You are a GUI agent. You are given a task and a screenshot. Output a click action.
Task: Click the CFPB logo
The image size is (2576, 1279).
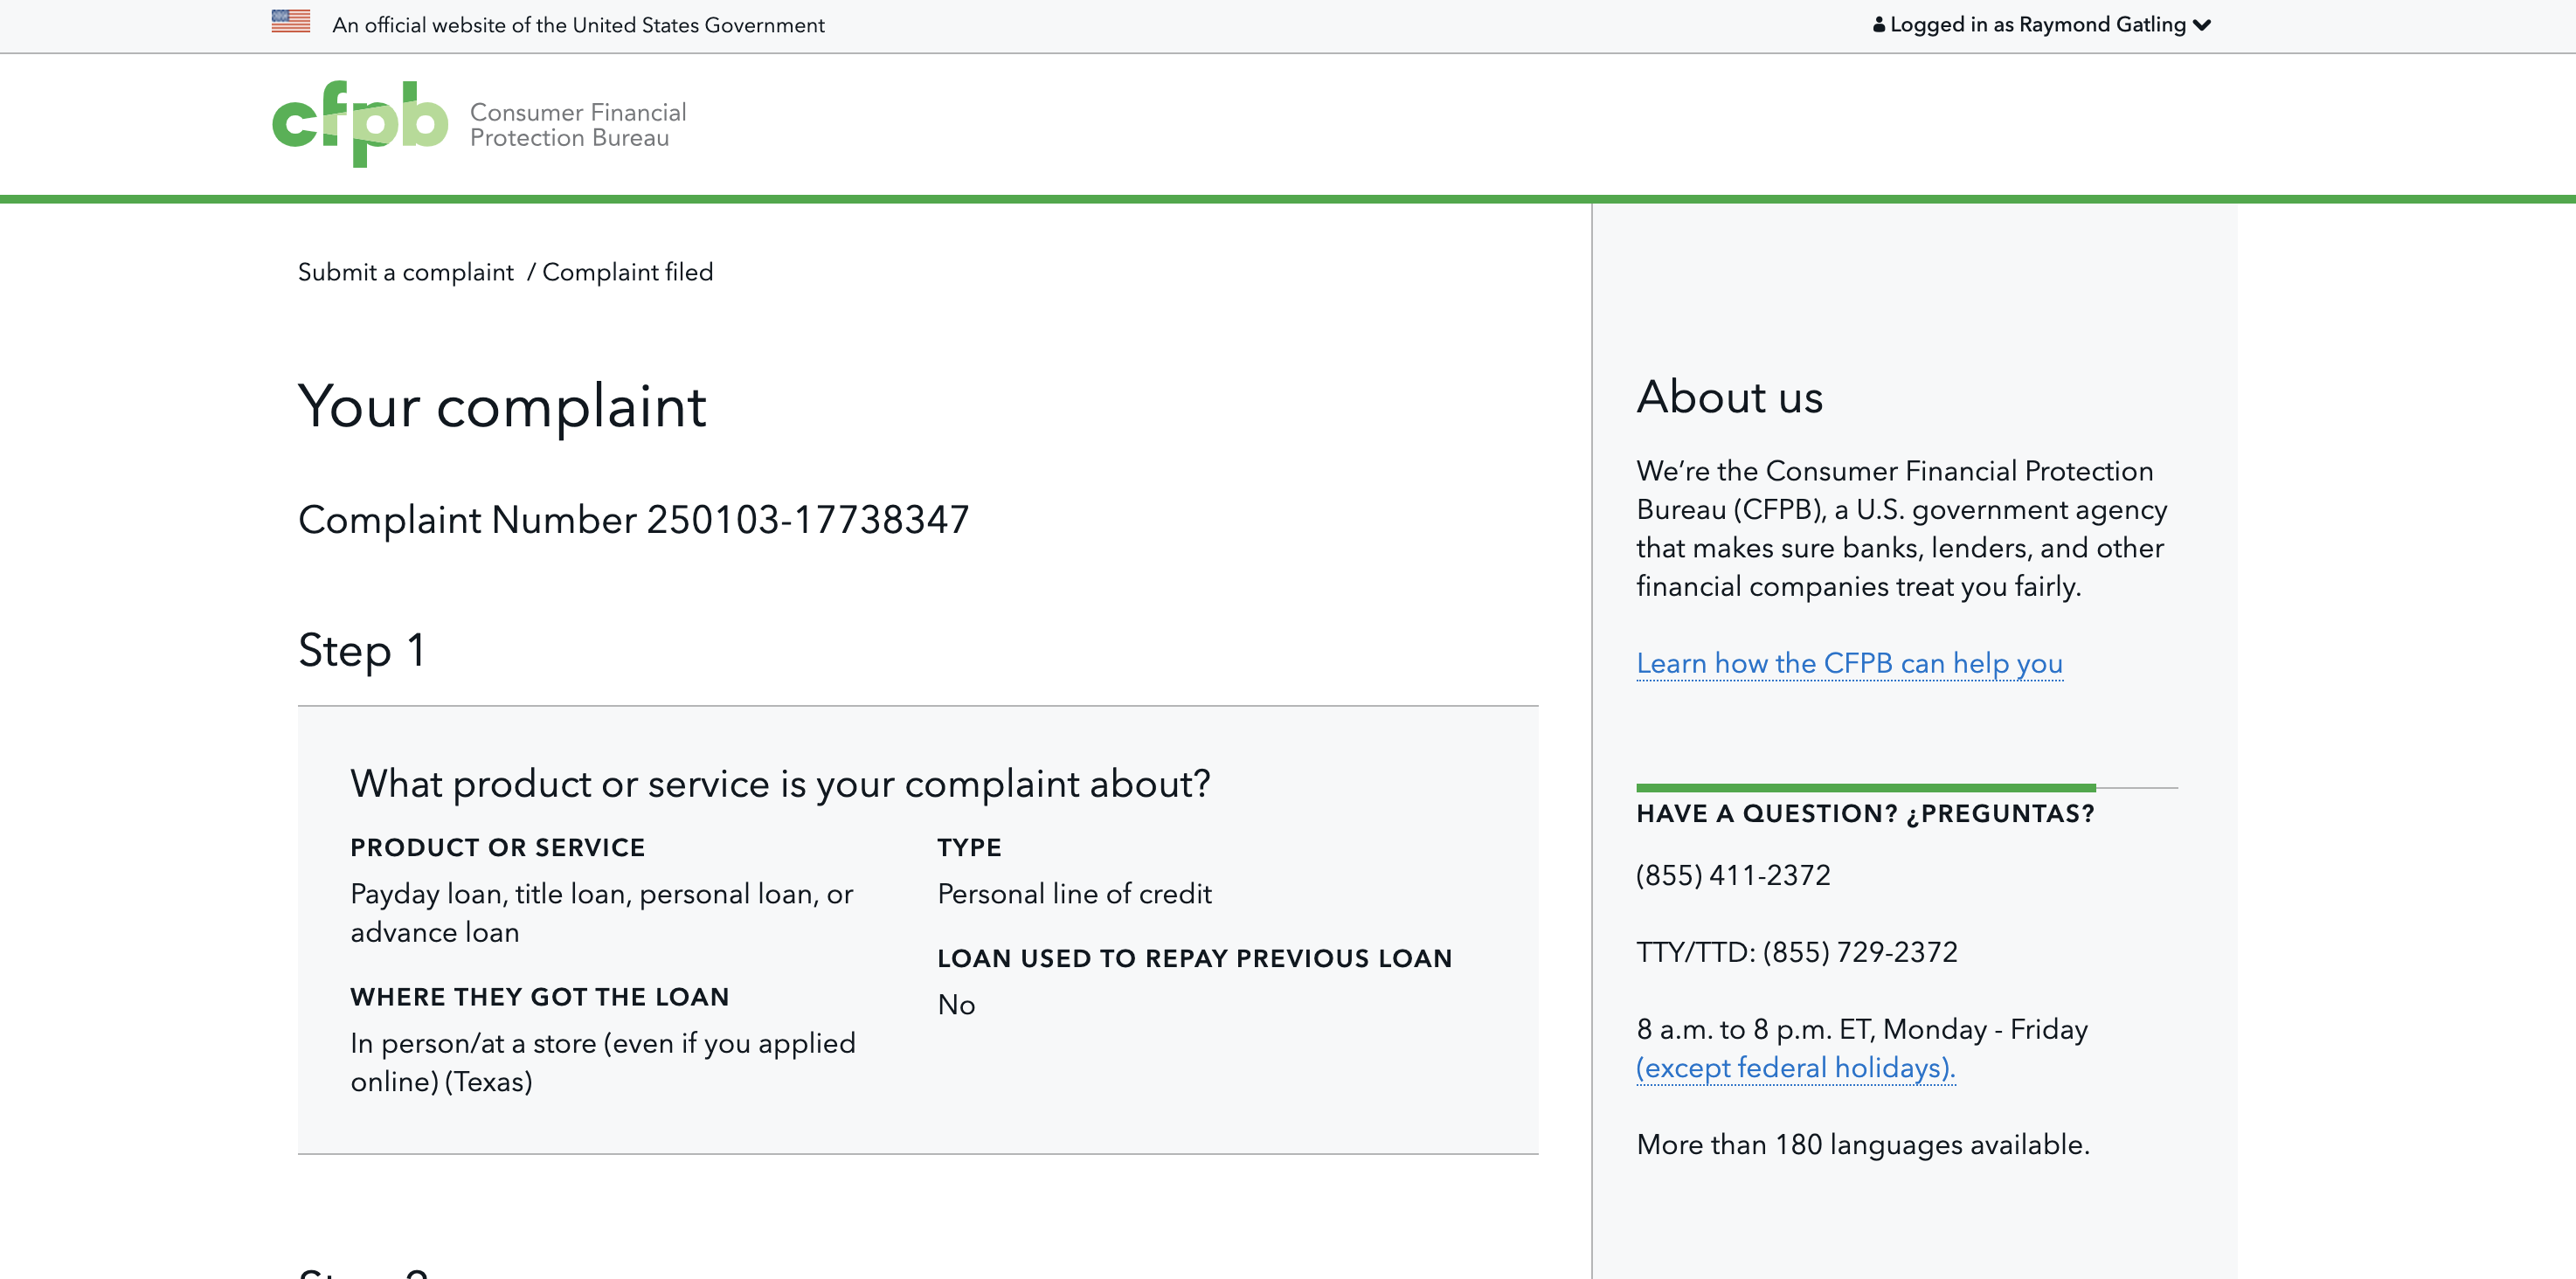click(x=360, y=124)
